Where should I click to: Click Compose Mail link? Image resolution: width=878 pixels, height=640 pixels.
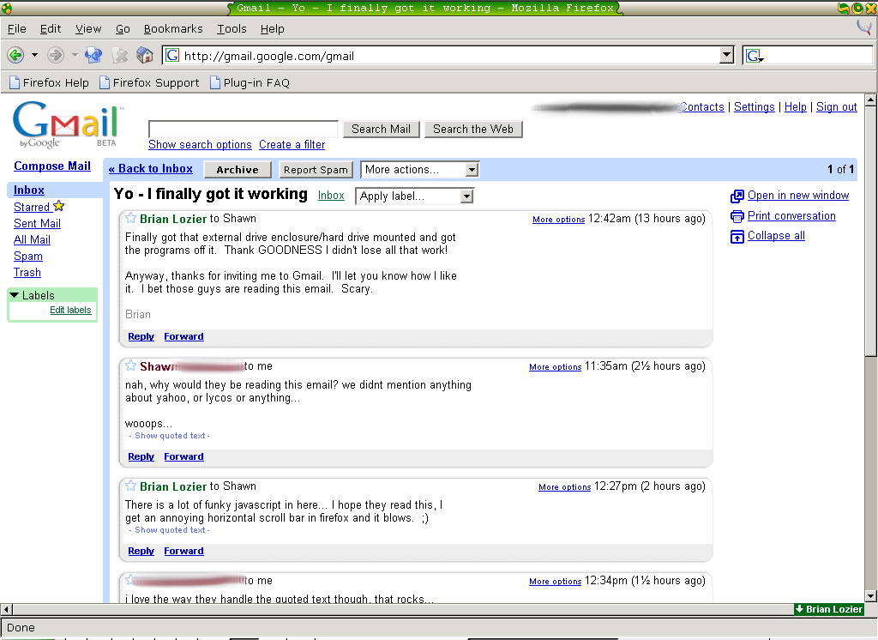[x=52, y=166]
